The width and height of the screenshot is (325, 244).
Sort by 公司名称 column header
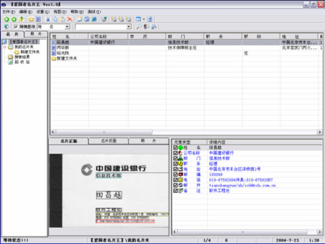pyautogui.click(x=109, y=36)
